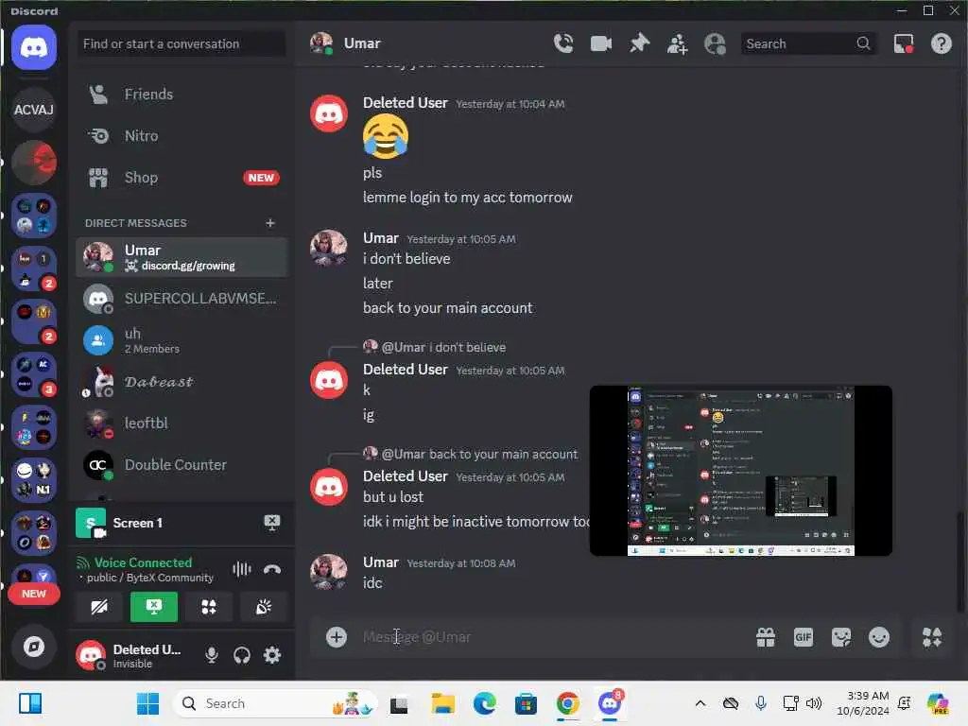Open Explore Discoverable Servers
The width and height of the screenshot is (968, 726).
tap(34, 647)
